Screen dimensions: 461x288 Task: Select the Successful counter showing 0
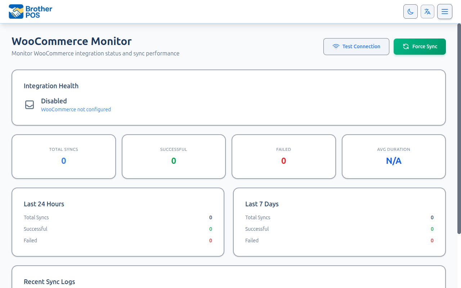[x=174, y=161]
